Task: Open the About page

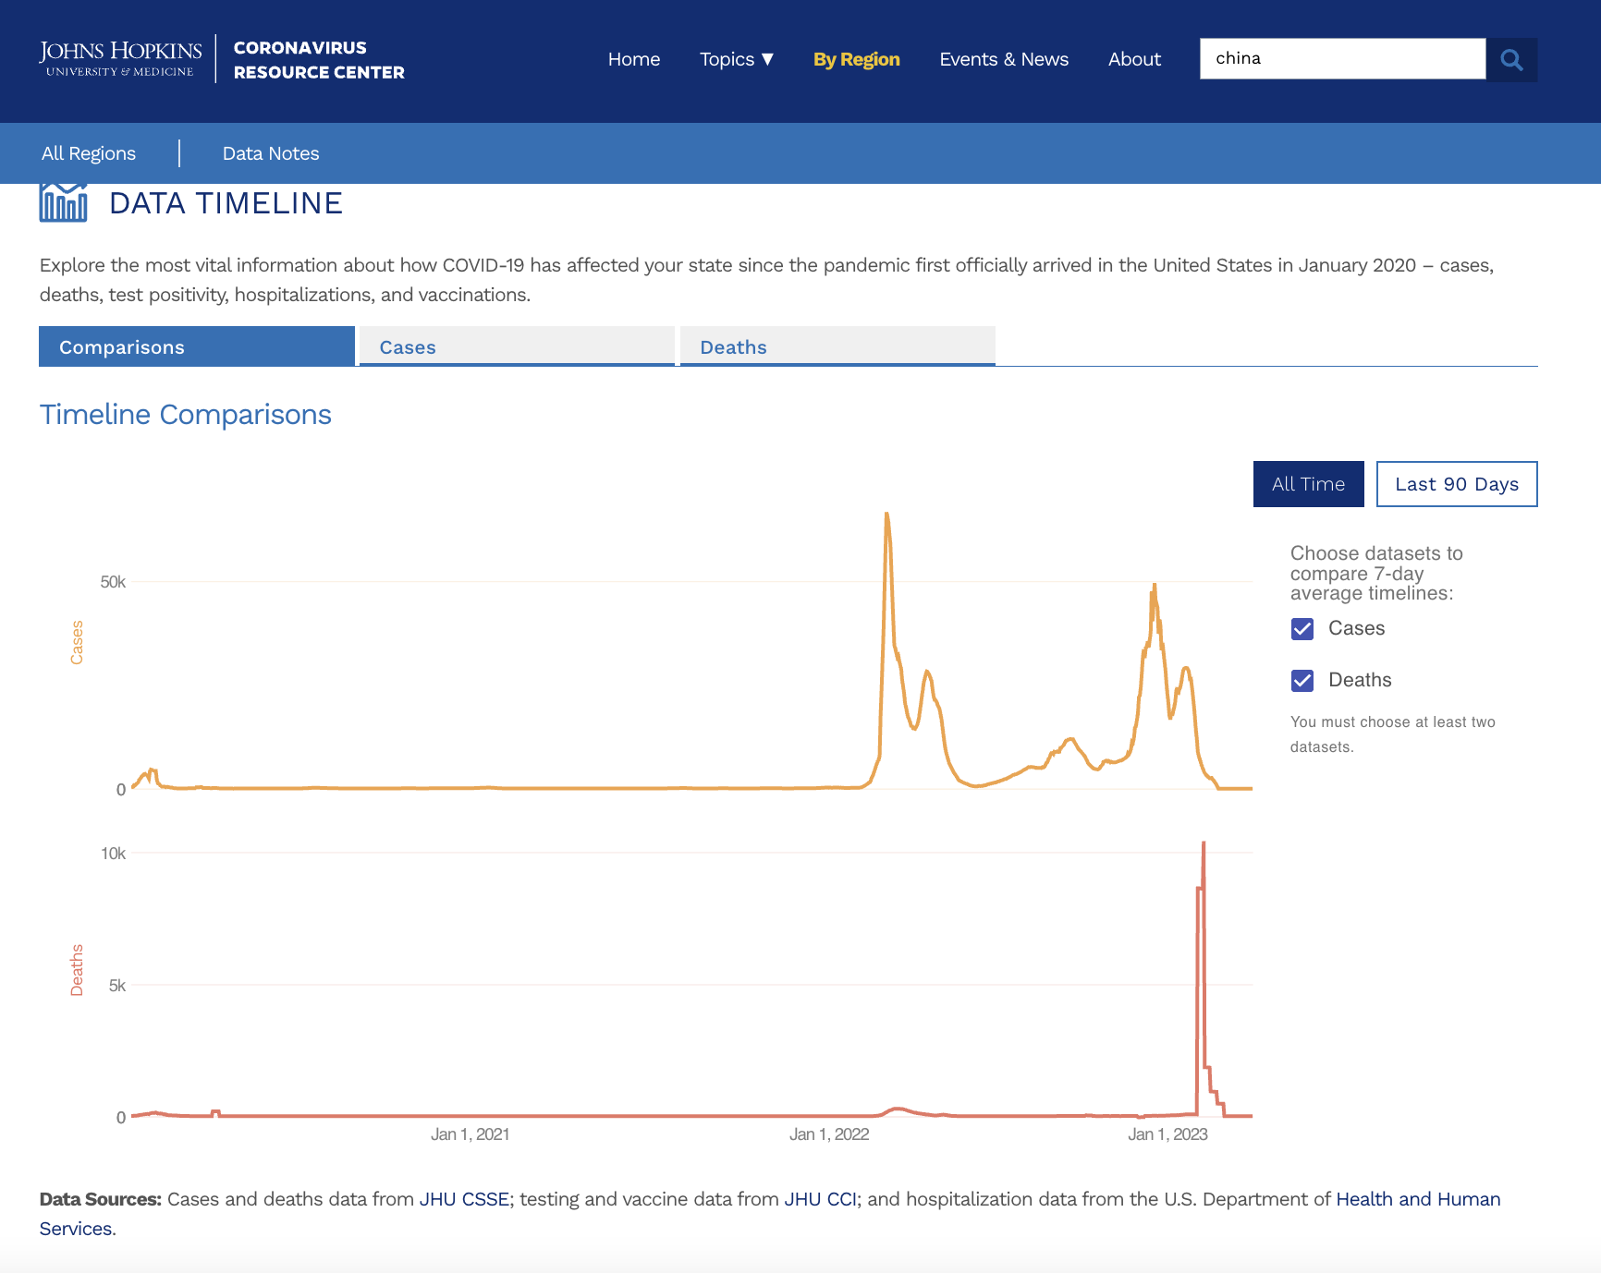Action: 1134,59
